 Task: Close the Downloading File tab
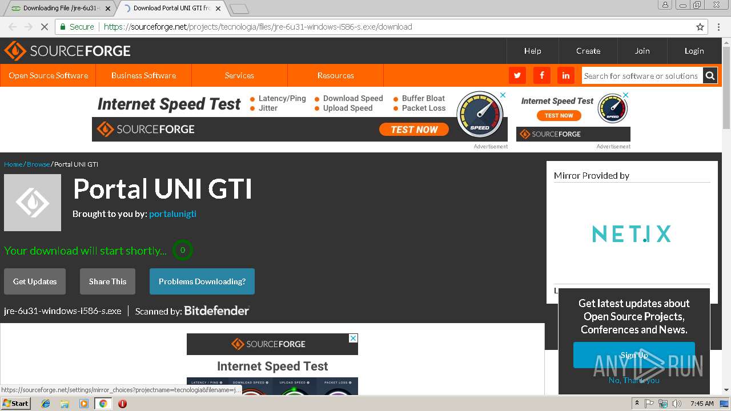click(108, 9)
